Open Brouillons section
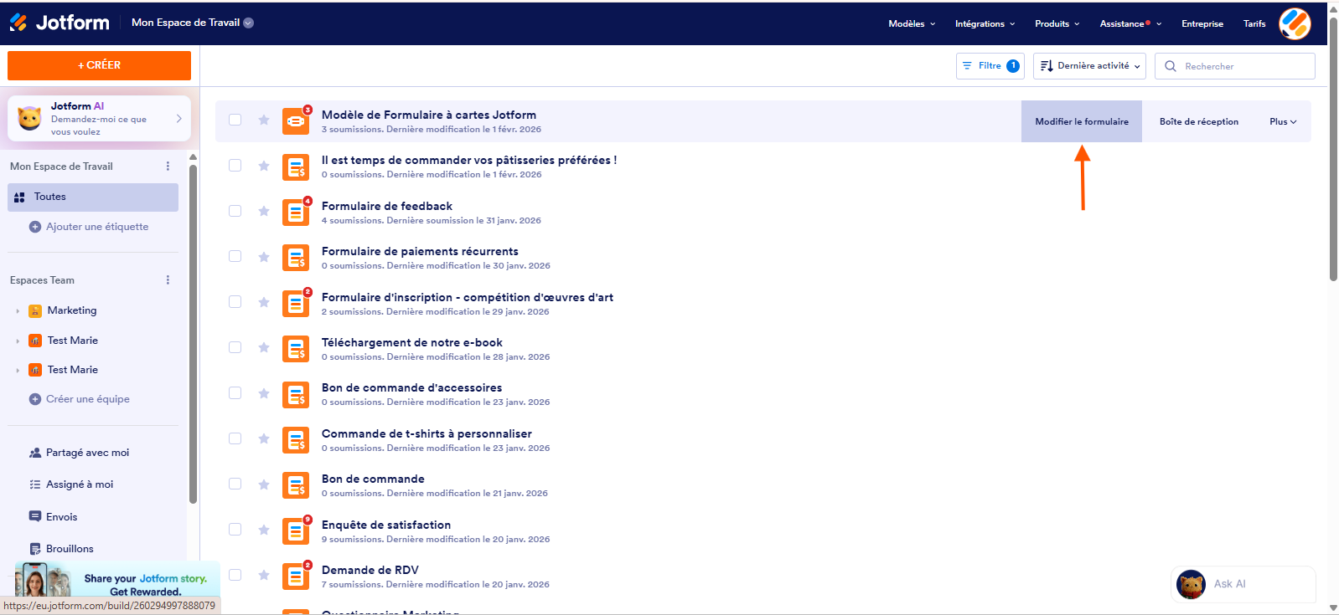 tap(70, 549)
